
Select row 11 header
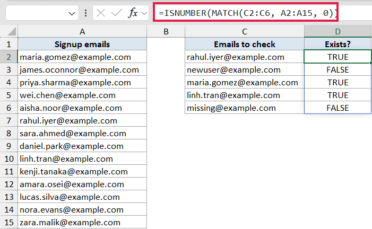point(9,171)
